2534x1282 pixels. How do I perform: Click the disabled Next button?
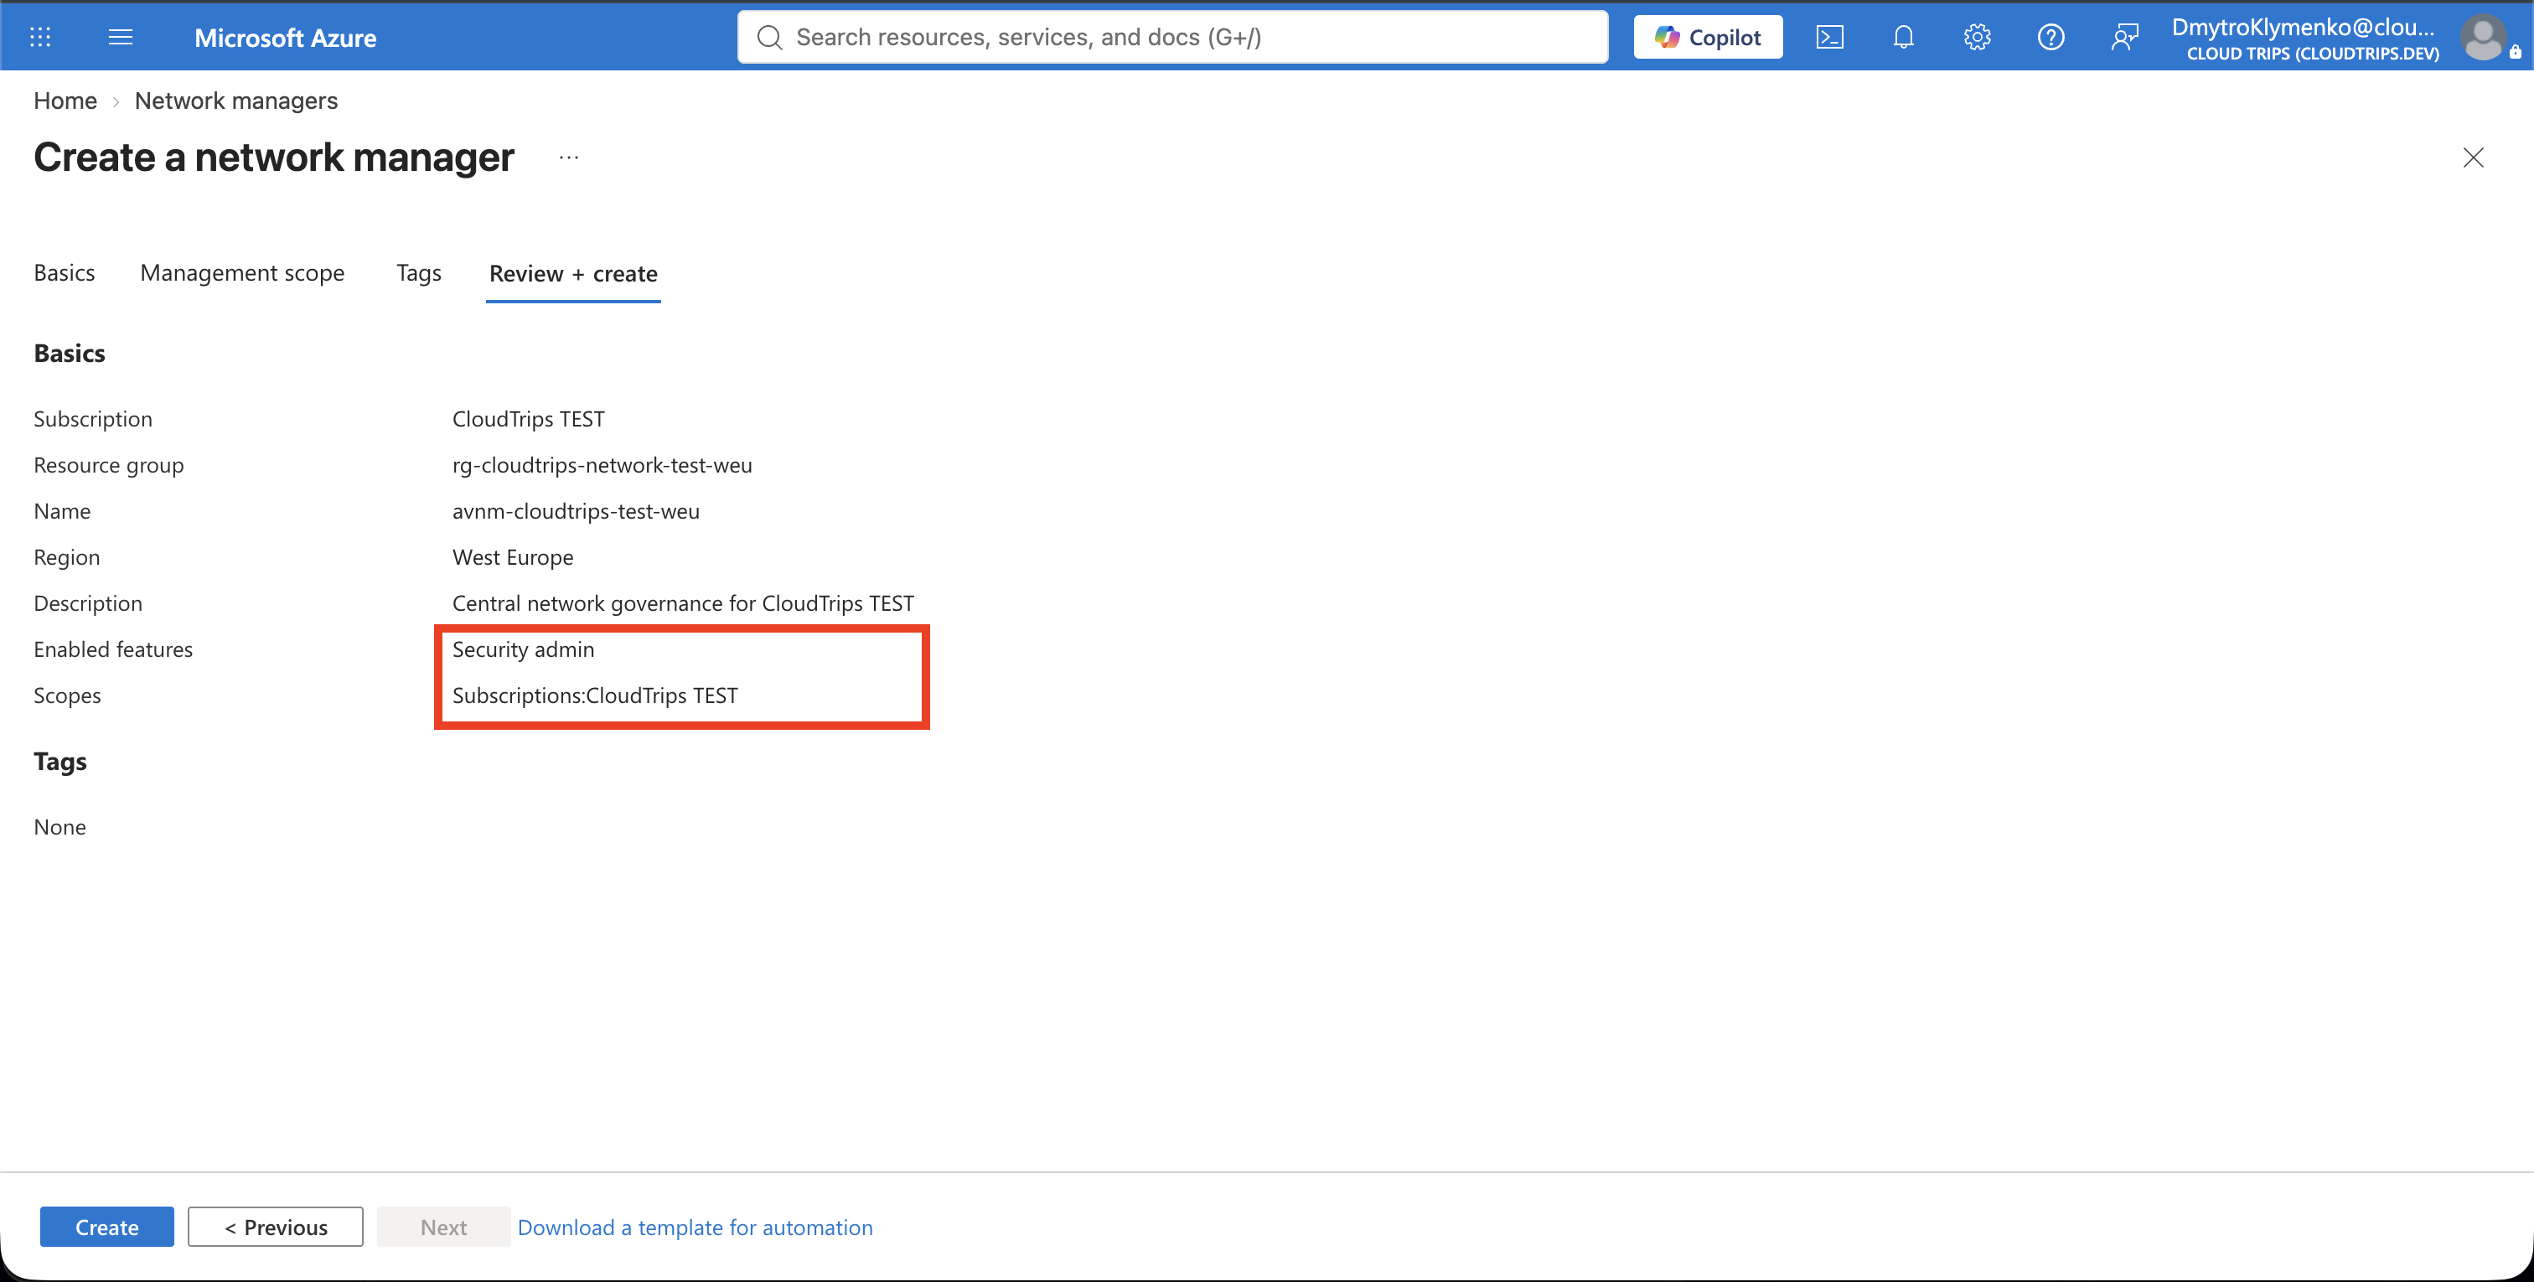tap(443, 1227)
